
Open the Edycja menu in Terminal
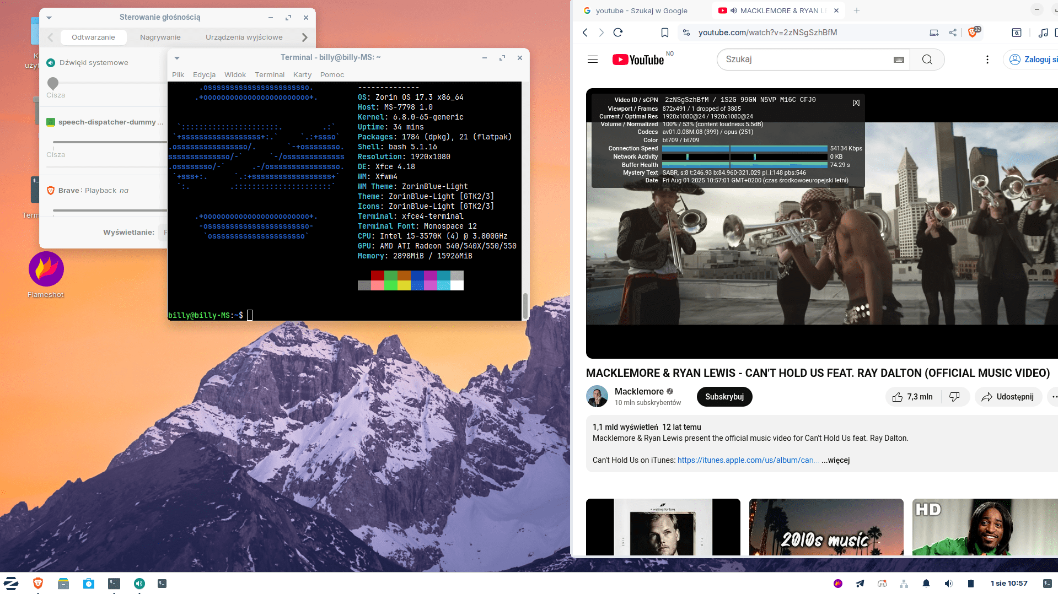[204, 75]
